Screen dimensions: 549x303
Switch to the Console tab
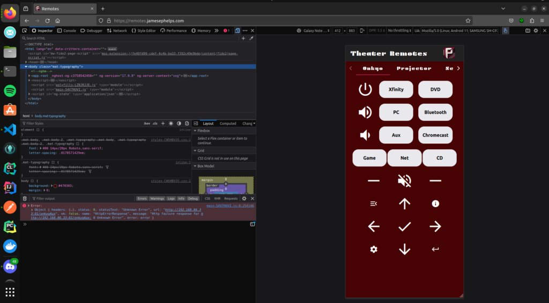pos(66,31)
